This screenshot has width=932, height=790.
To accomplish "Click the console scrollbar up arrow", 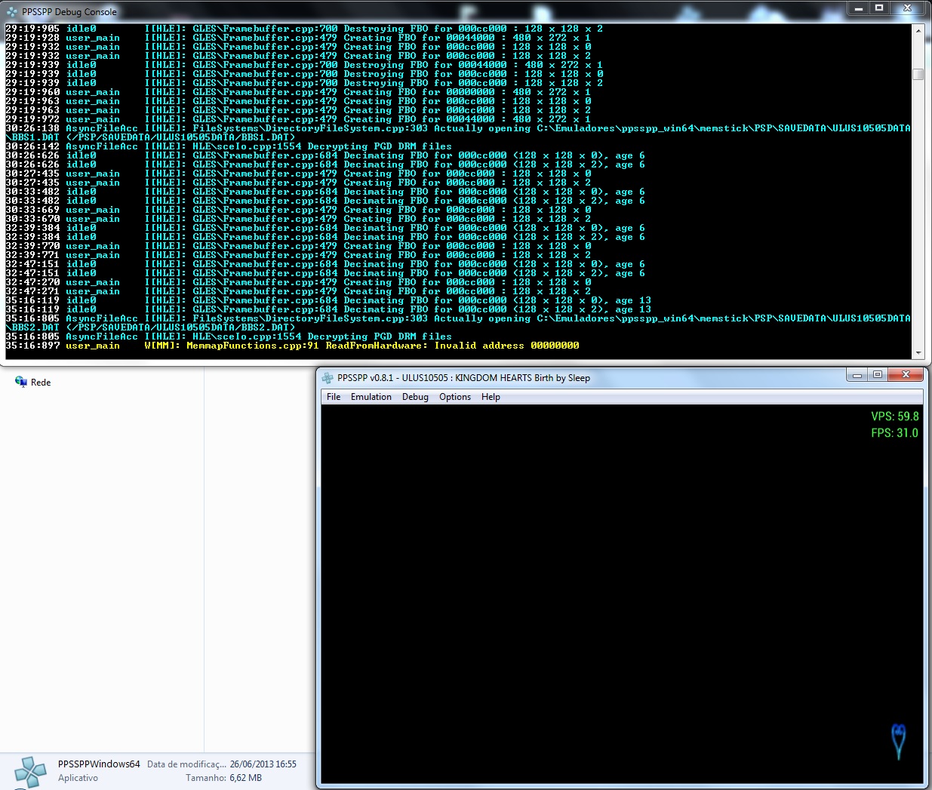I will pos(918,30).
